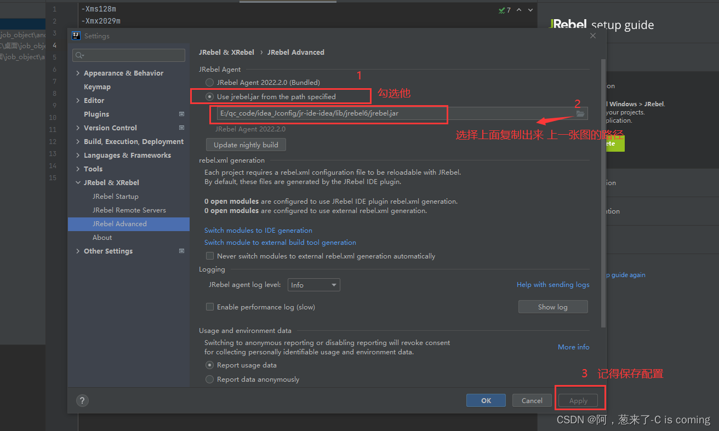Click the Settings search box
This screenshot has width=719, height=431.
click(x=129, y=55)
